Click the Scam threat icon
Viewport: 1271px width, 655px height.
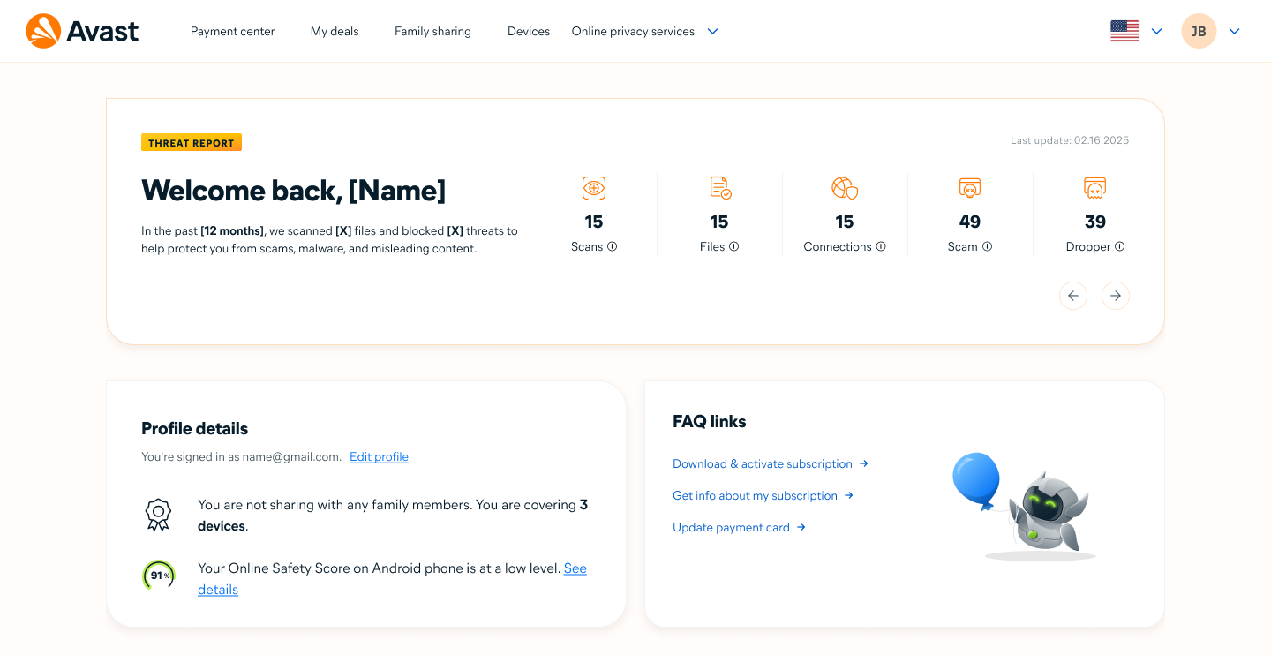point(970,188)
